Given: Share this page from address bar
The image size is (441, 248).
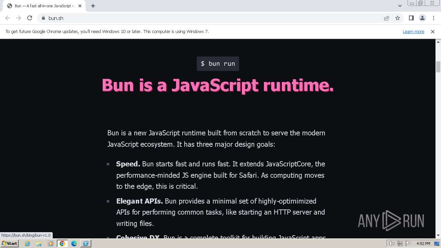Looking at the screenshot, I should click(x=387, y=18).
